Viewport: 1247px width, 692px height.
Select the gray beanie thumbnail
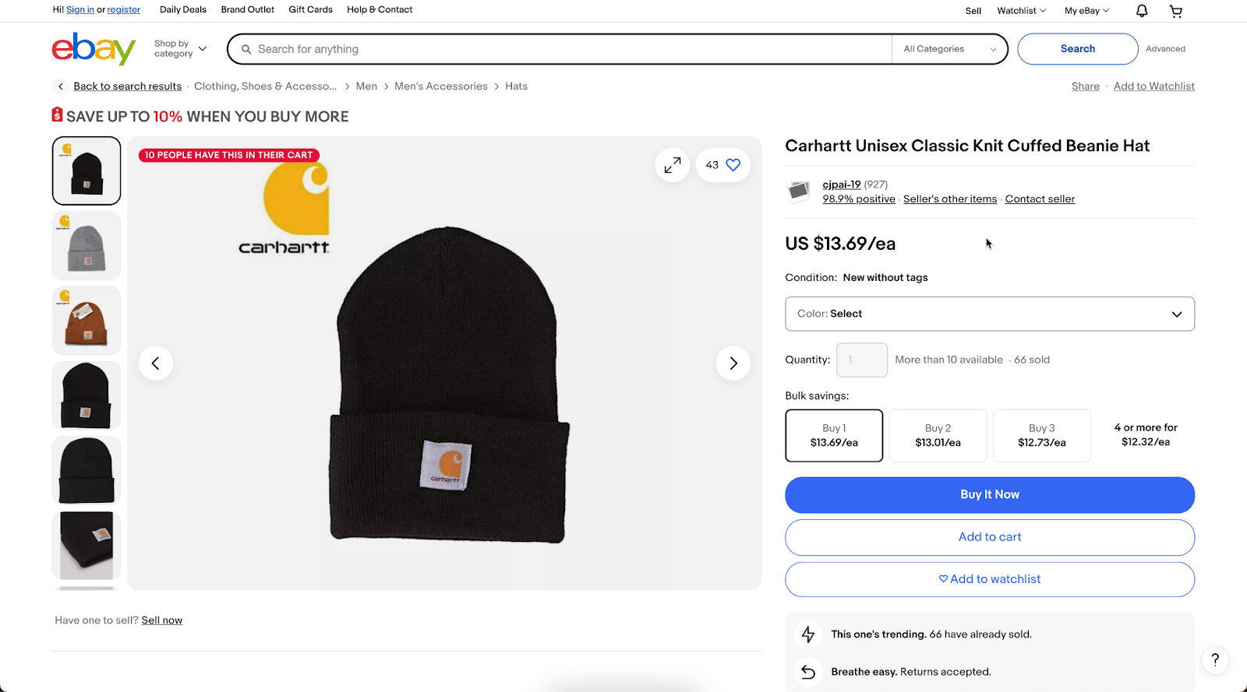pos(86,245)
